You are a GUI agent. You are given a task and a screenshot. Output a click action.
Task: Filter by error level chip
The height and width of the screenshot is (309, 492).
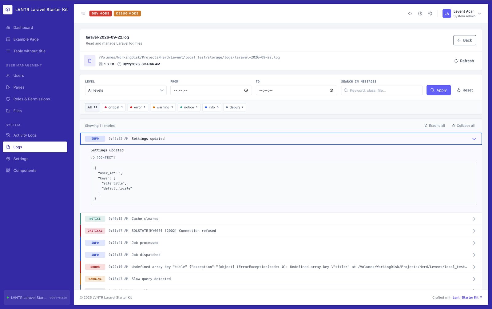138,107
